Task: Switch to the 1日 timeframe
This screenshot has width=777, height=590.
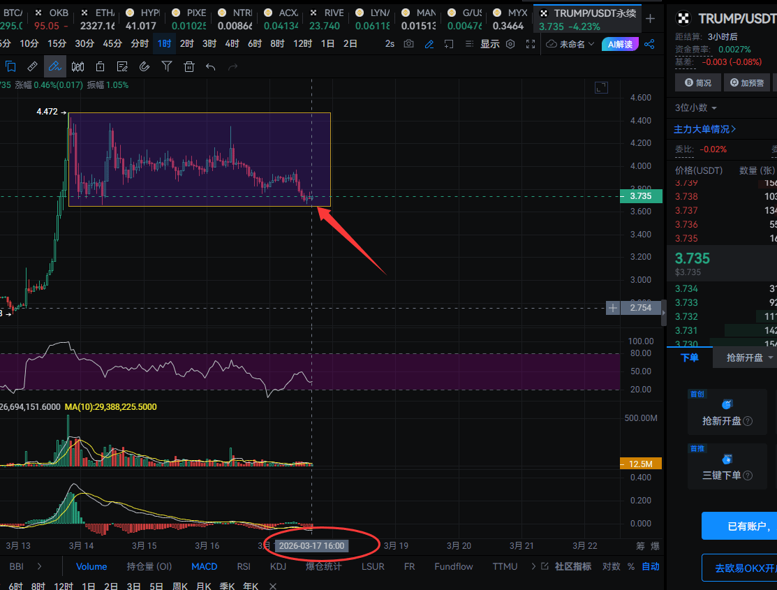Action: (327, 43)
